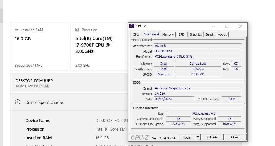Minimize the CPU-Z window
The height and width of the screenshot is (146, 275).
point(213,26)
